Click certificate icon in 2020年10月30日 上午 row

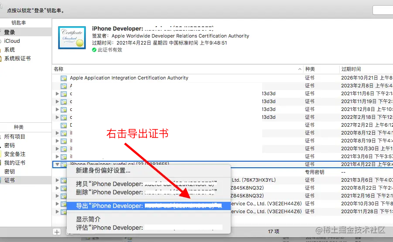click(64, 149)
